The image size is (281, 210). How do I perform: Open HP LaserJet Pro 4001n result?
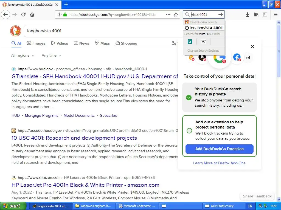85,185
